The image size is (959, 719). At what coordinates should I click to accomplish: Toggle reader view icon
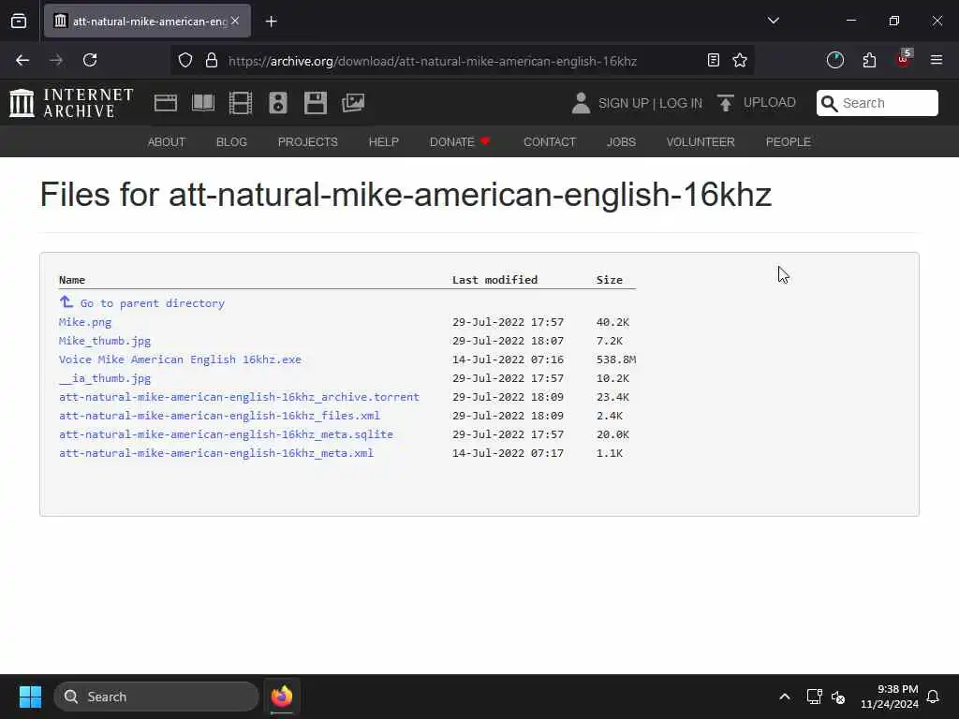[713, 60]
